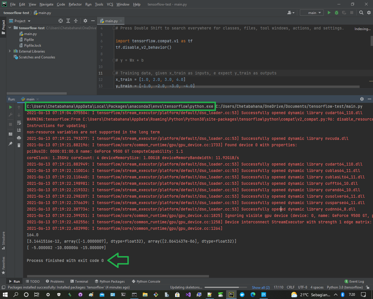Viewport: 373px width, 299px height.
Task: Rerun main in Run panel
Action: (x=11, y=107)
